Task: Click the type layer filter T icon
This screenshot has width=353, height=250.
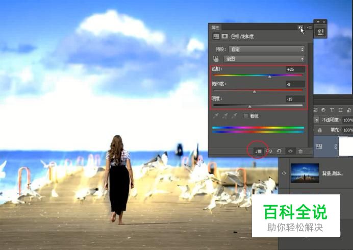Action: click(x=332, y=110)
